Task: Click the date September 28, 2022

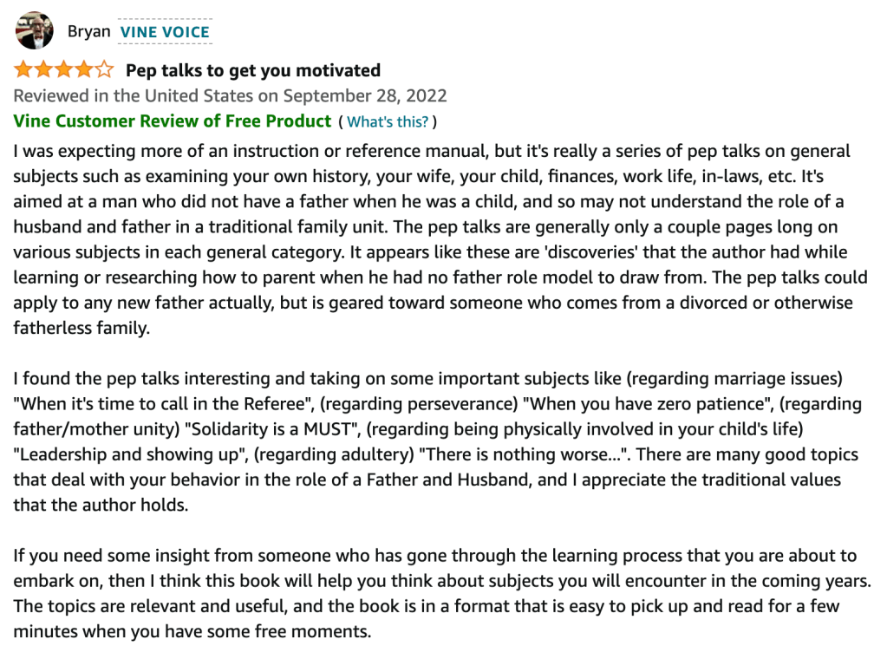Action: 365,95
